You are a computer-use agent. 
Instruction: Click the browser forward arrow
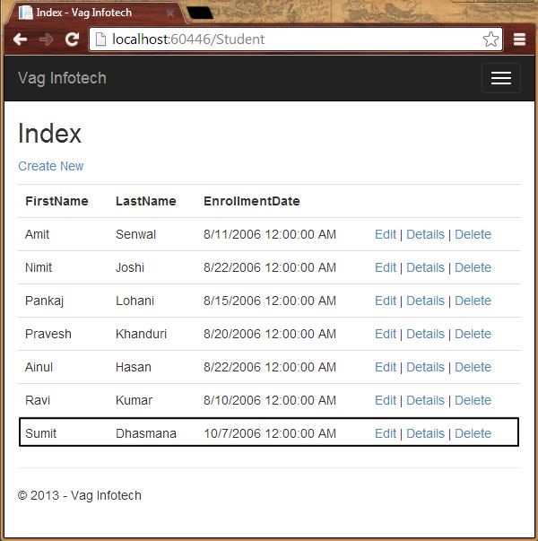coord(46,39)
